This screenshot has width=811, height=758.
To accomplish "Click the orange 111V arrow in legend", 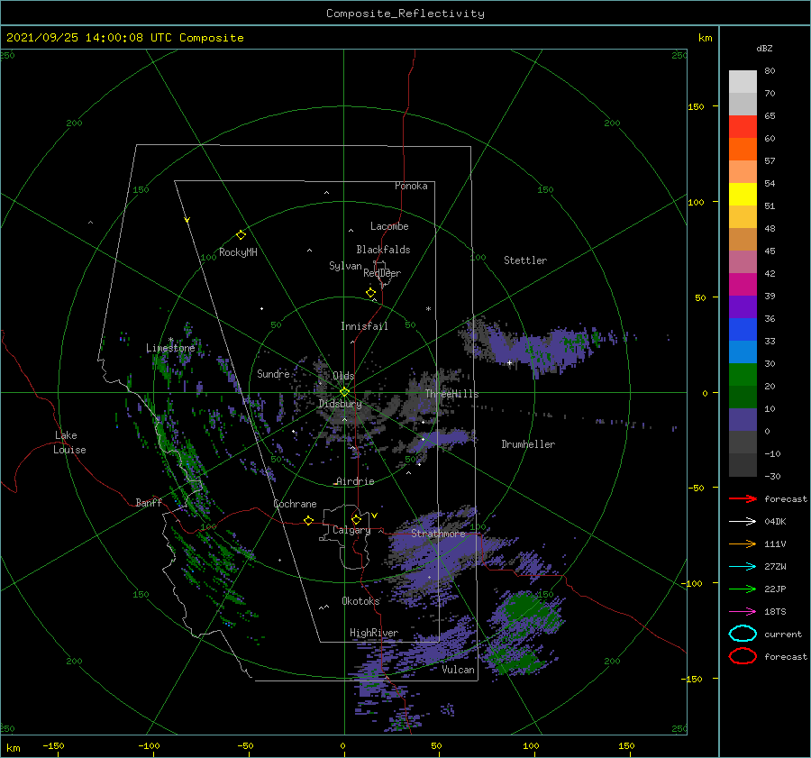I will [743, 543].
